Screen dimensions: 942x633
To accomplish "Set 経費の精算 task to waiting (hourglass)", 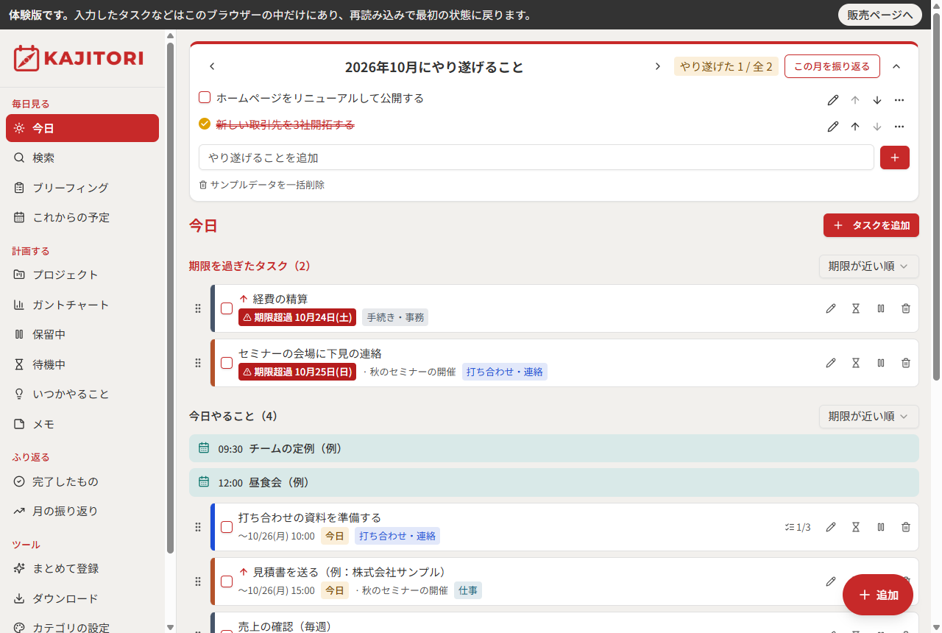I will [x=856, y=308].
